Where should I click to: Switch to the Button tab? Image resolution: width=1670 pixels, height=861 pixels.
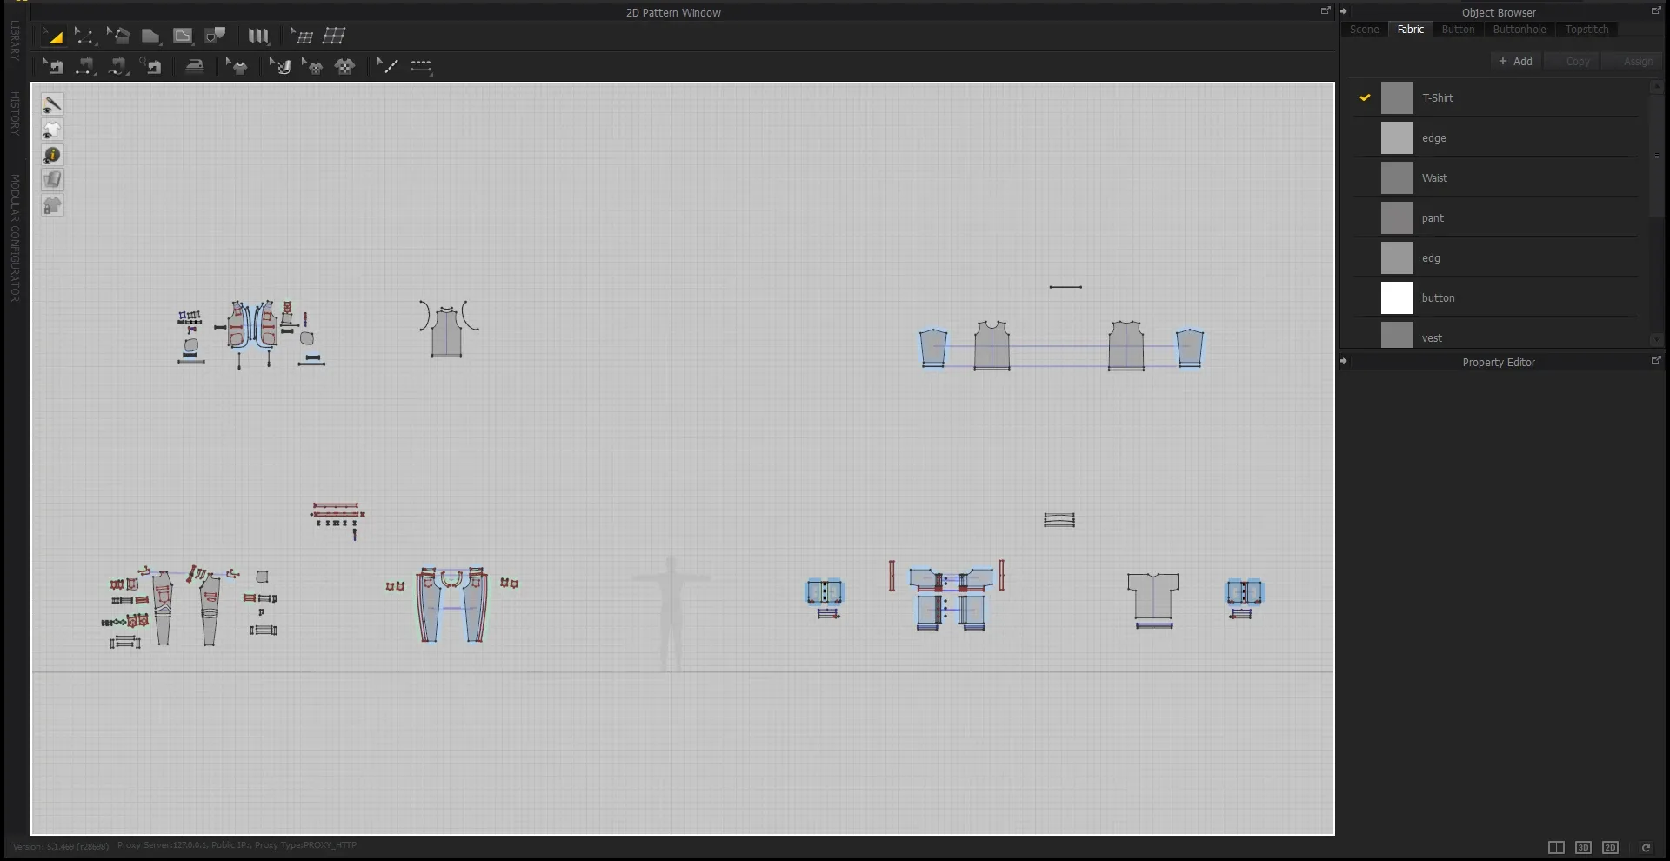click(x=1458, y=30)
